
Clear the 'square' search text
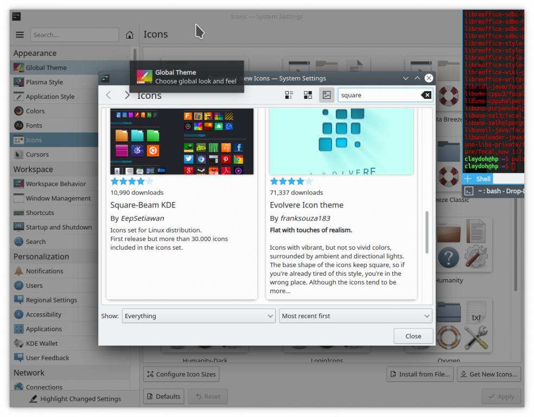(x=426, y=95)
